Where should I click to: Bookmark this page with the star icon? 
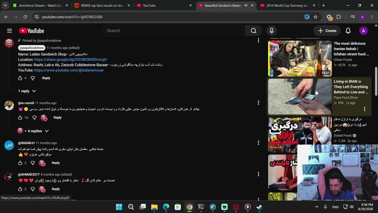tap(315, 17)
